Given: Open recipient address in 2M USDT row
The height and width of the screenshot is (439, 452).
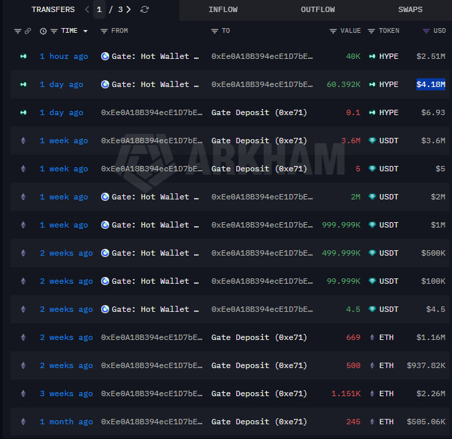Looking at the screenshot, I should pyautogui.click(x=262, y=197).
